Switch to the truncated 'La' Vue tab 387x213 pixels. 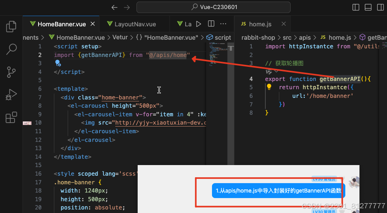[184, 24]
